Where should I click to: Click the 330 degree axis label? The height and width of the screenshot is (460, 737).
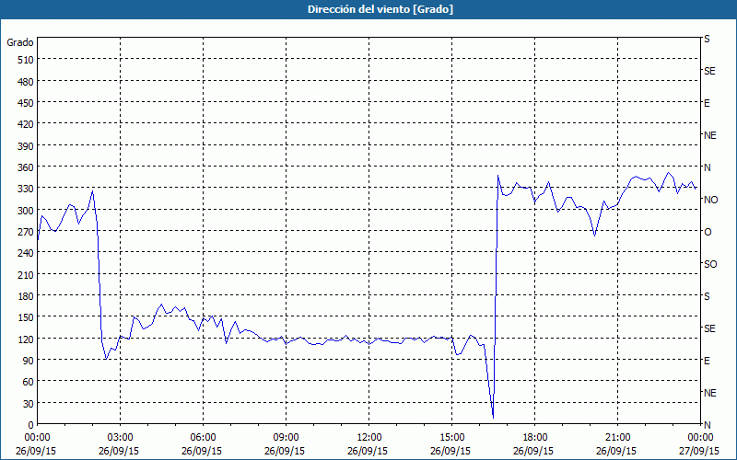26,189
